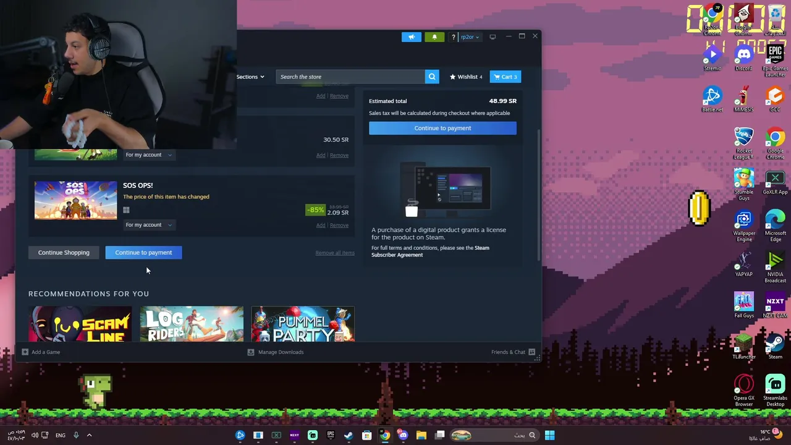Screen dimensions: 791x445
Task: Open Epic Games Launcher desktop icon
Action: click(x=775, y=60)
